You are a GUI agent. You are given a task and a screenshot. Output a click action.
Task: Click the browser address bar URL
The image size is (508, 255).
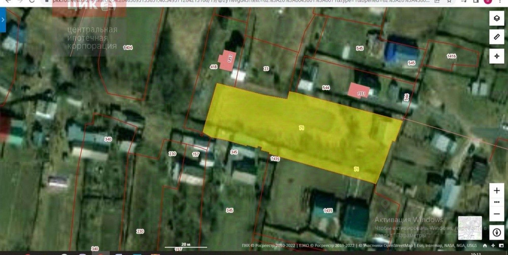point(241,1)
